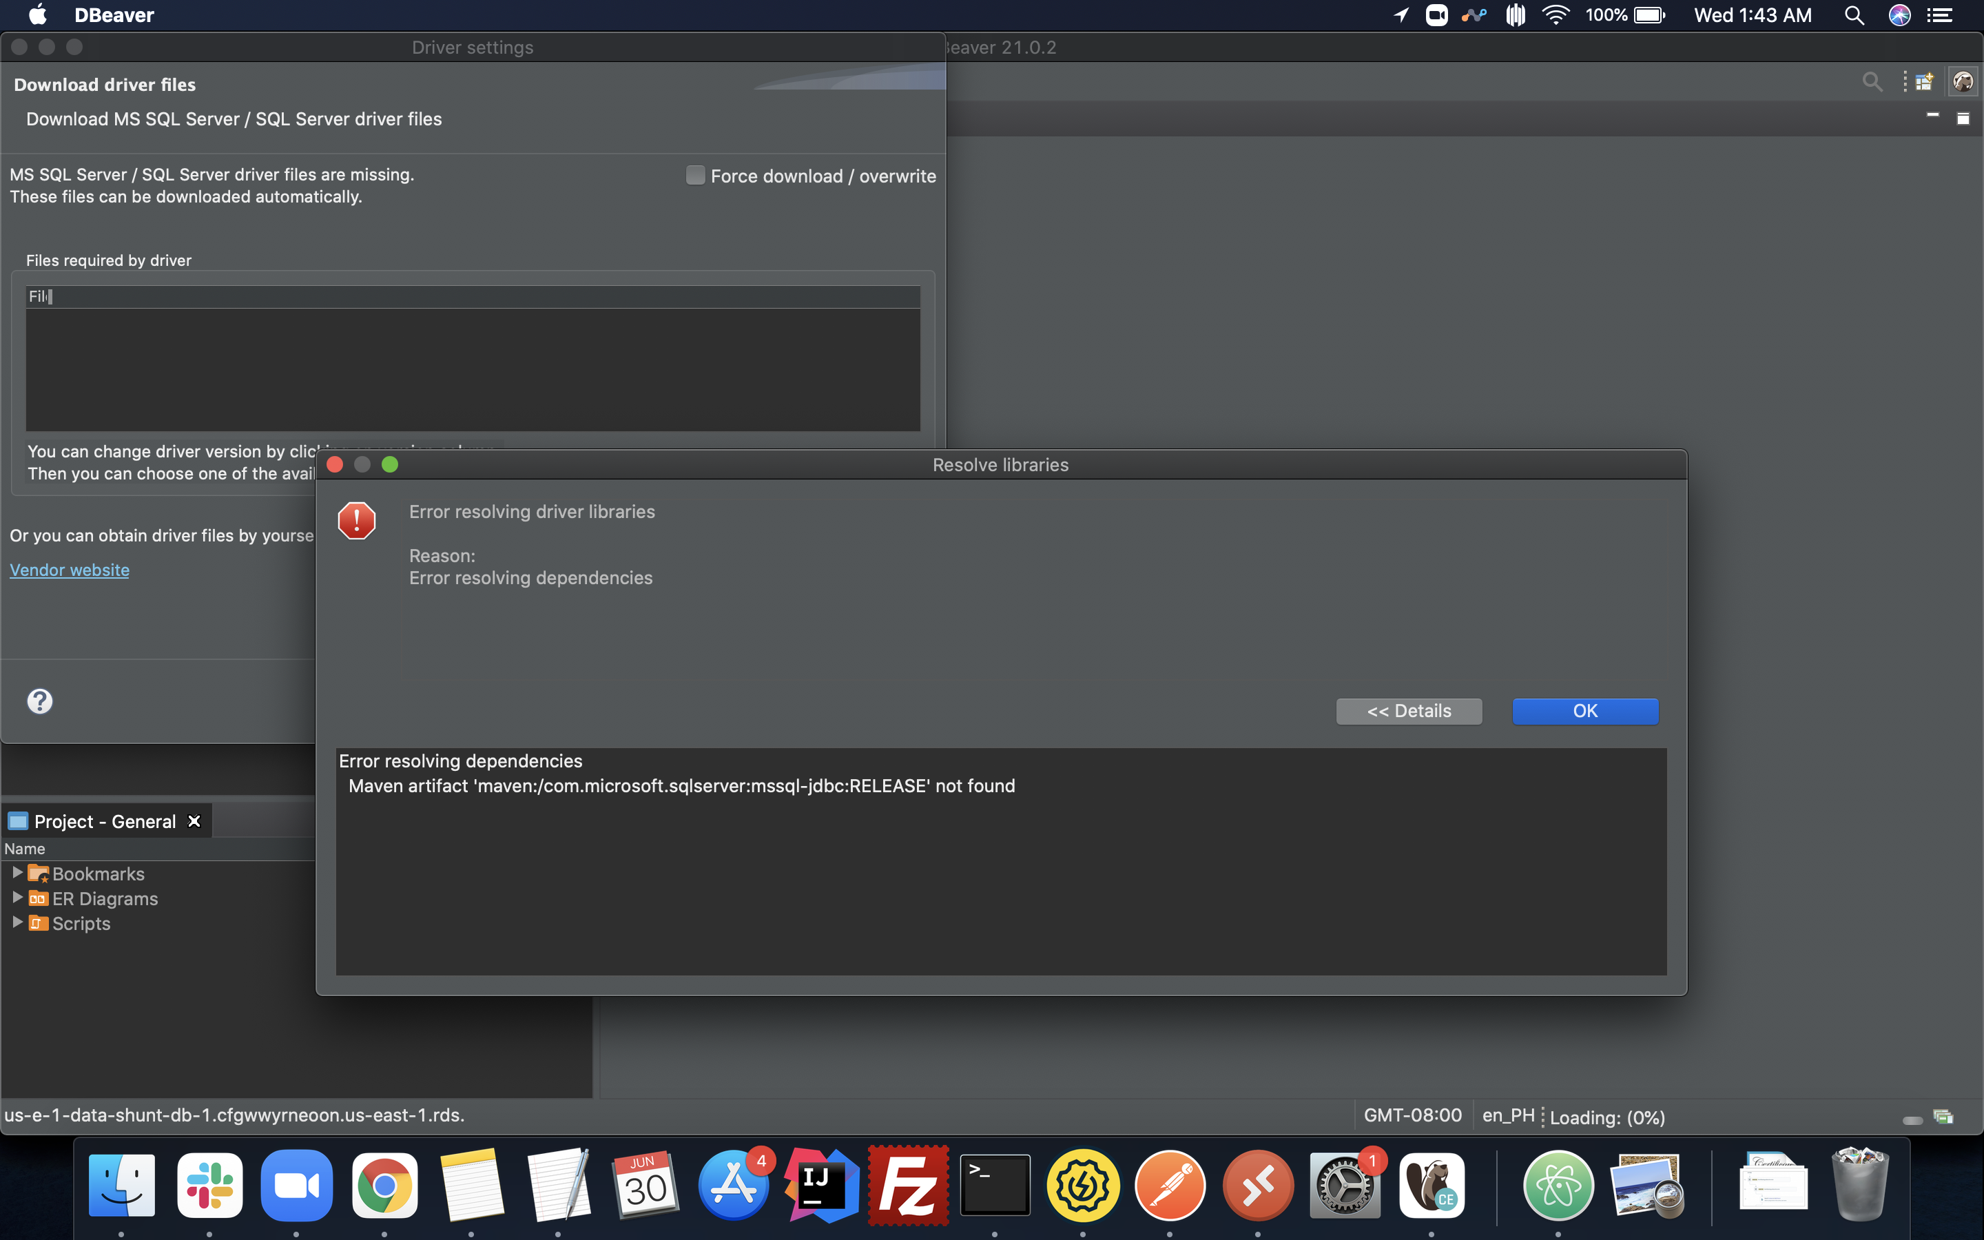Select the Project - General tab
The height and width of the screenshot is (1240, 1984).
pyautogui.click(x=105, y=821)
